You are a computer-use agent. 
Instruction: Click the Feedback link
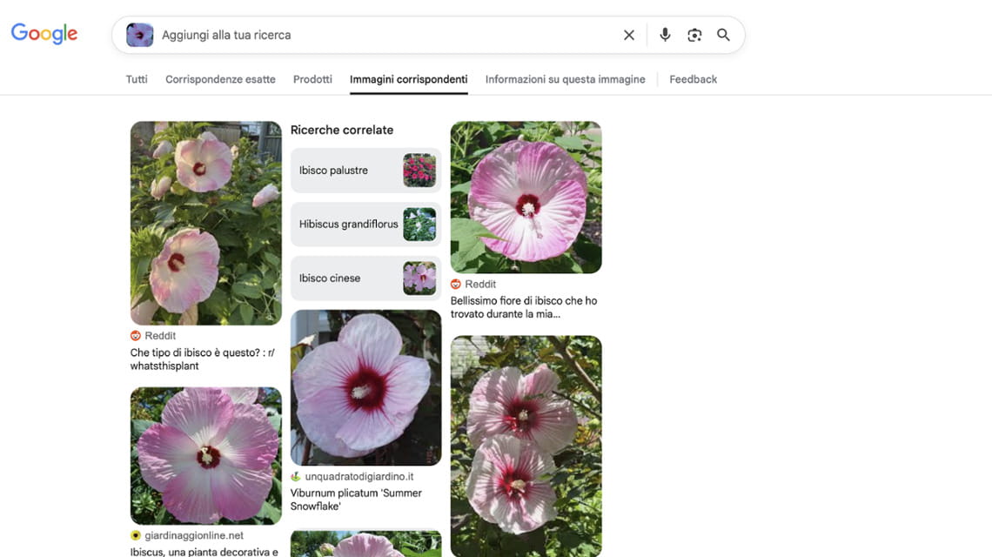[x=693, y=78]
